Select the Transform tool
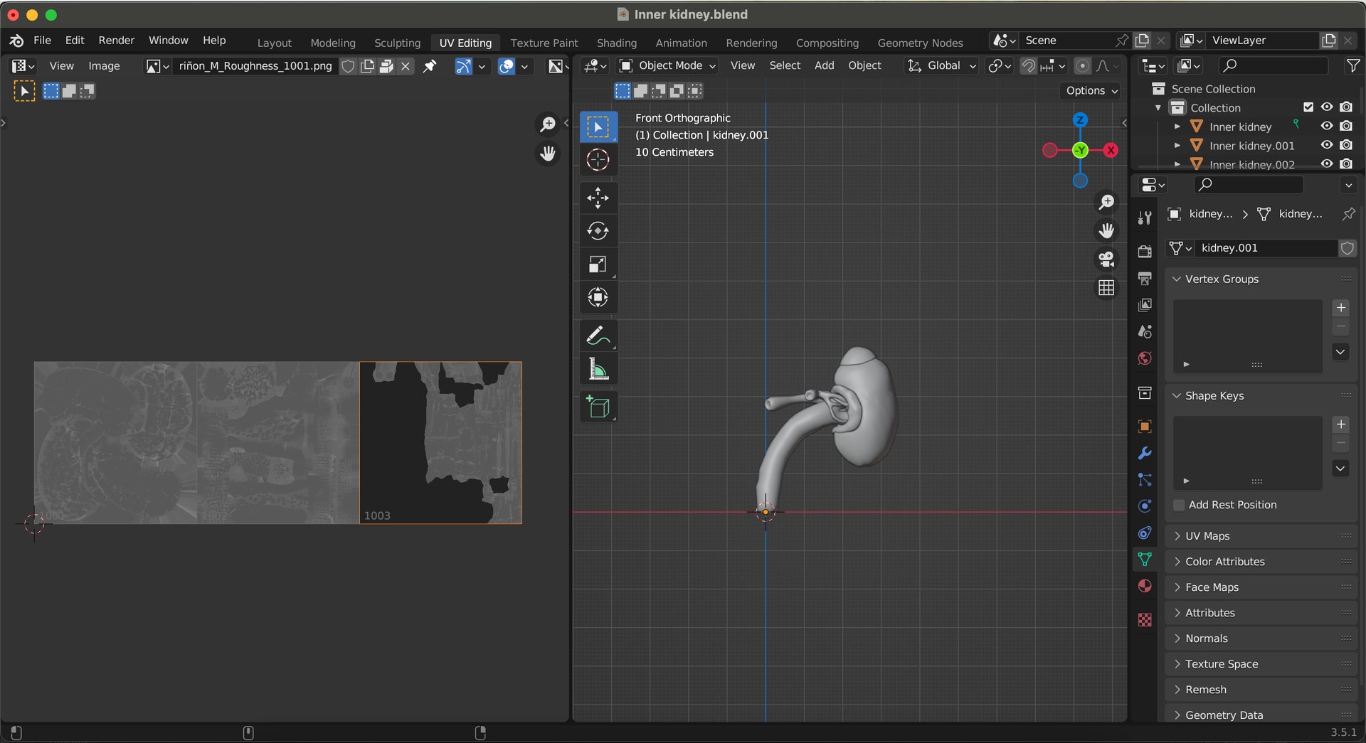 (x=598, y=297)
